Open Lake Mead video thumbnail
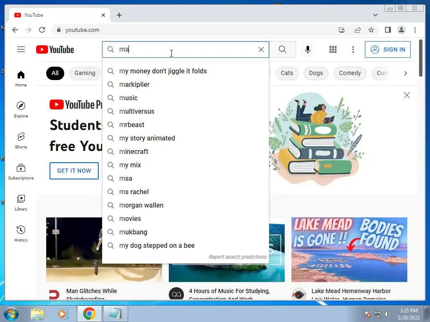The image size is (430, 322). 349,249
